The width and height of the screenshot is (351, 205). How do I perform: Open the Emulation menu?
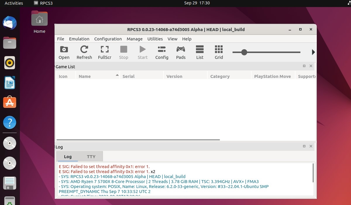(79, 39)
